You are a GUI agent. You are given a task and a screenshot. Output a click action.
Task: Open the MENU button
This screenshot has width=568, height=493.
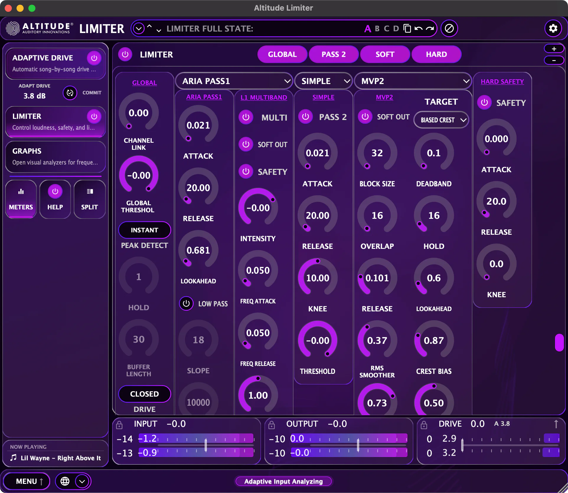[x=27, y=482]
